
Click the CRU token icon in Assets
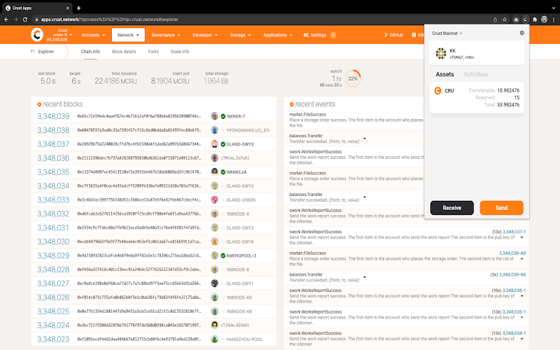(437, 91)
